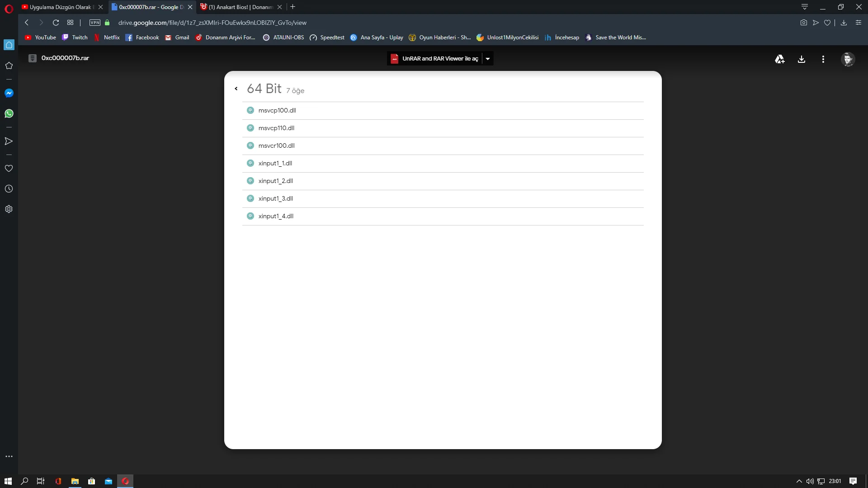868x488 pixels.
Task: Go back from the 64 Bit folder
Action: [x=236, y=89]
